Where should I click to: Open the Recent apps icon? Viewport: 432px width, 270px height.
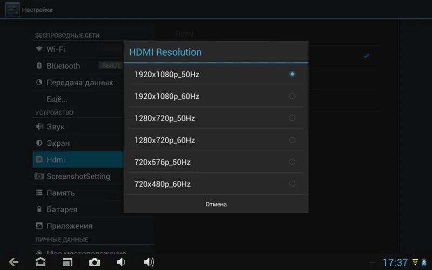[67, 262]
